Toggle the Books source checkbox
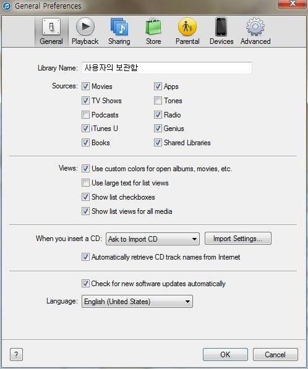308x369 pixels. coord(85,143)
